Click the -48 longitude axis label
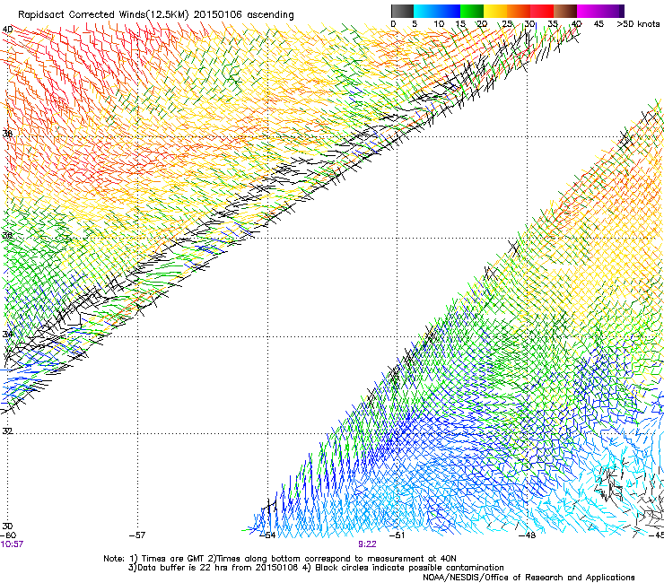 (528, 535)
